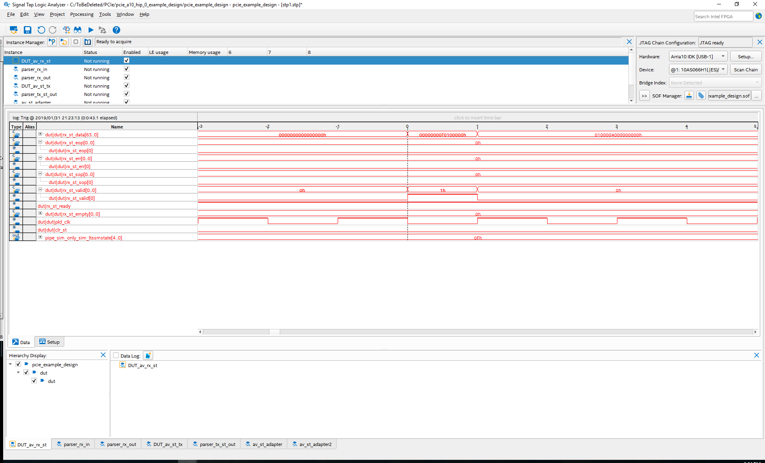
Task: Click the recompile recycle toolbar icon
Action: pyautogui.click(x=102, y=30)
